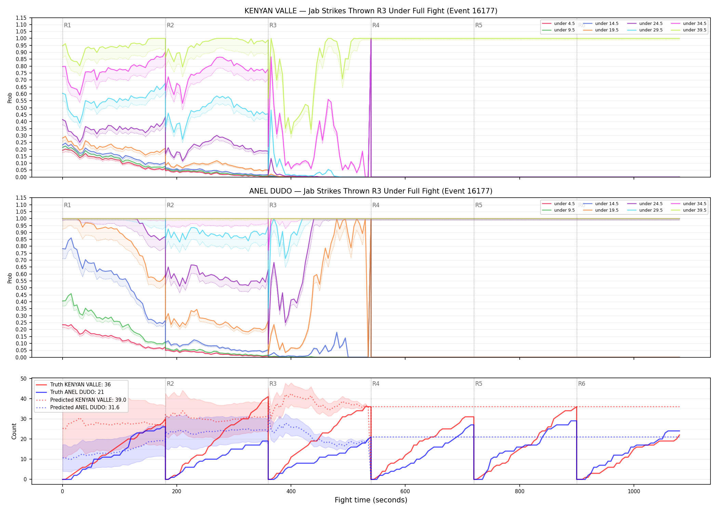718x512 pixels.
Task: Click the R2 round marker in KENYAN VALLE chart
Action: 170,25
